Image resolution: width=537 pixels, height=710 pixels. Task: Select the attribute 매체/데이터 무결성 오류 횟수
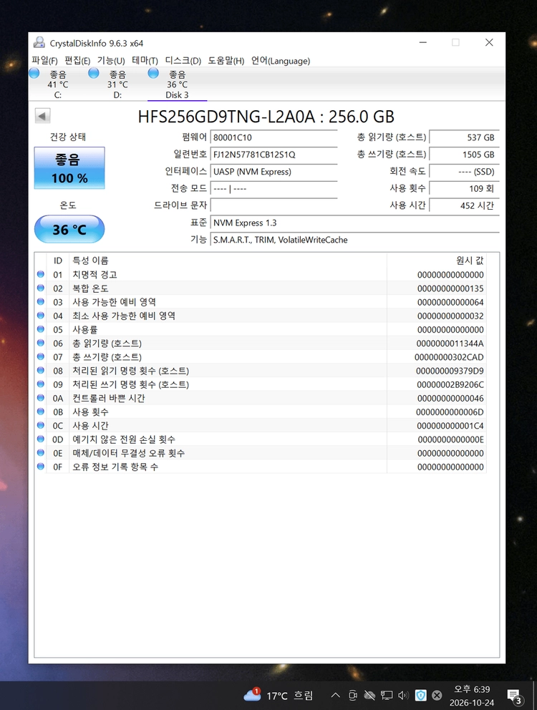[x=129, y=453]
